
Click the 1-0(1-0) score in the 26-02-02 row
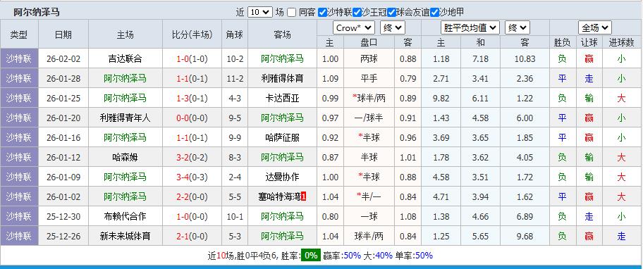coord(192,59)
